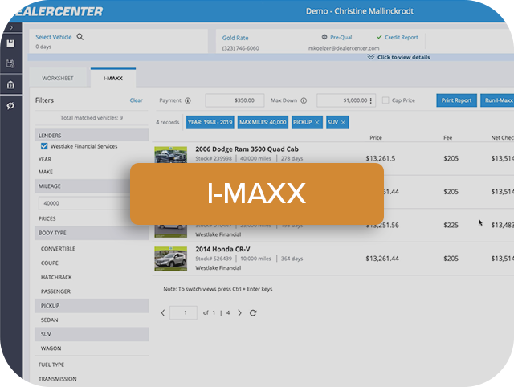Expand the Year filter section

click(45, 159)
